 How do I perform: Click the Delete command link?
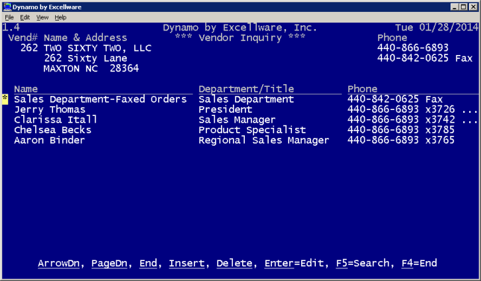pyautogui.click(x=234, y=263)
